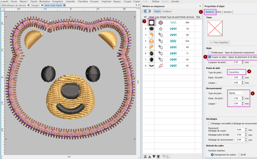The image size is (257, 159).
Task: Open Recouvrement type dropdown Zigzag
Action: (x=236, y=93)
